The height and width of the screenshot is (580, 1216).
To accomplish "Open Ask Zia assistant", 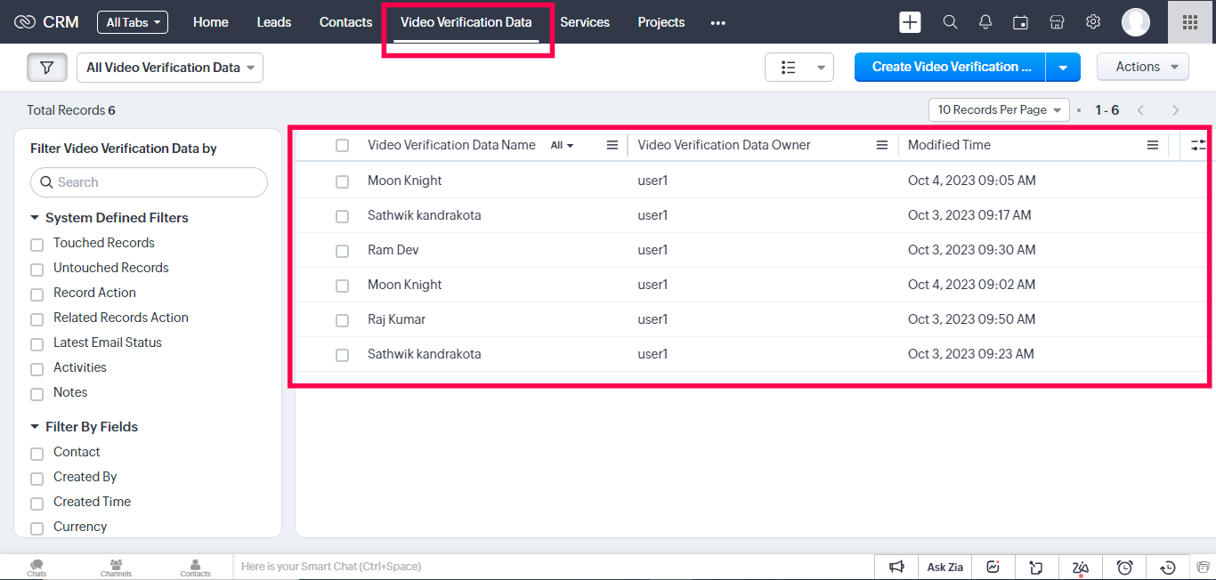I will click(x=944, y=567).
